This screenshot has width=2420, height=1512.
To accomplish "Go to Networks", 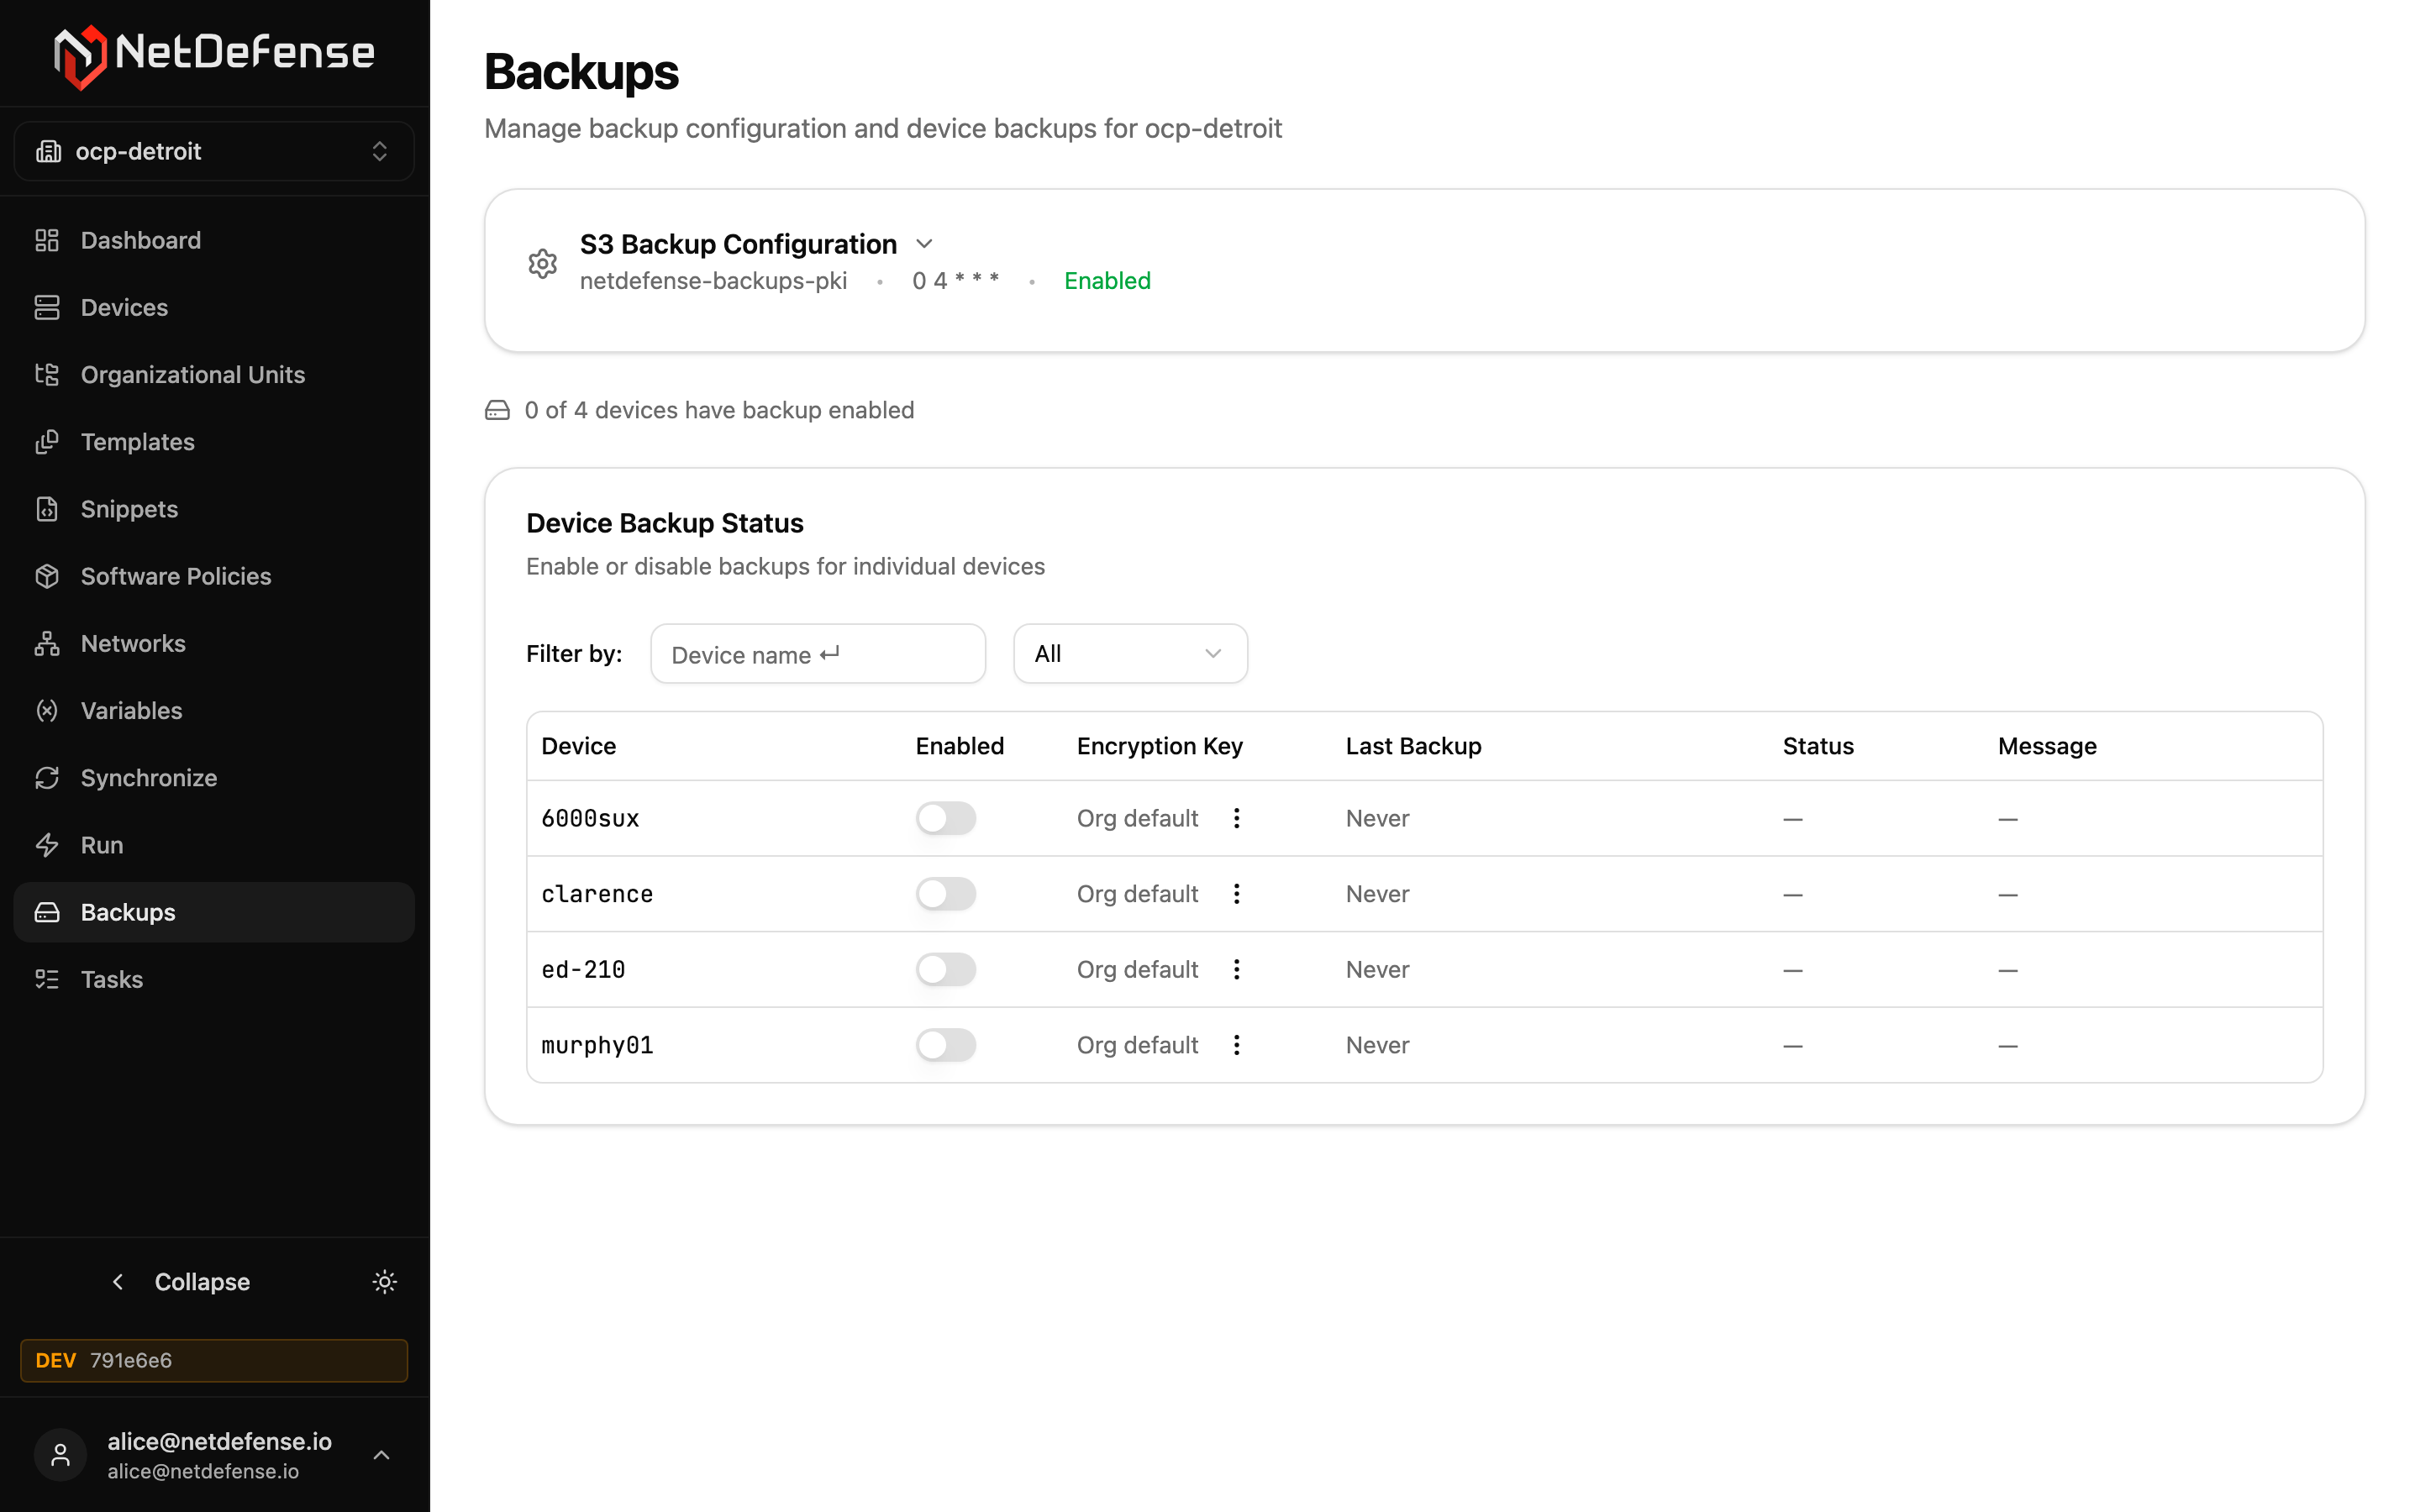I will point(214,643).
